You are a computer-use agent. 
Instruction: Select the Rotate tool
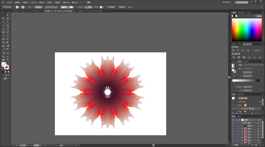click(x=3, y=36)
